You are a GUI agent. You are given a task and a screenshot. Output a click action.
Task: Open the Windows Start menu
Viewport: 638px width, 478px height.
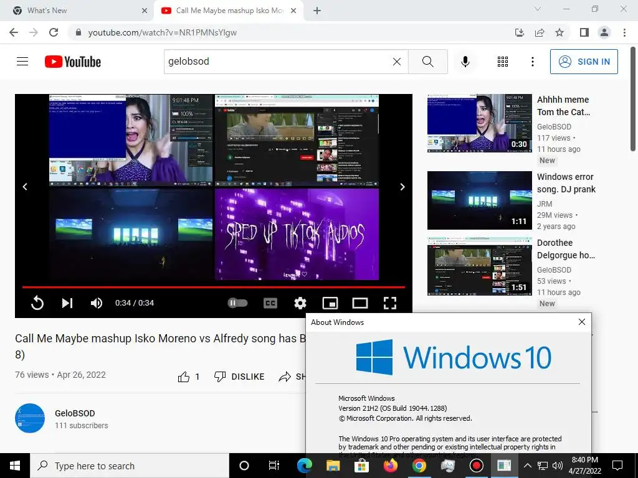(x=15, y=466)
